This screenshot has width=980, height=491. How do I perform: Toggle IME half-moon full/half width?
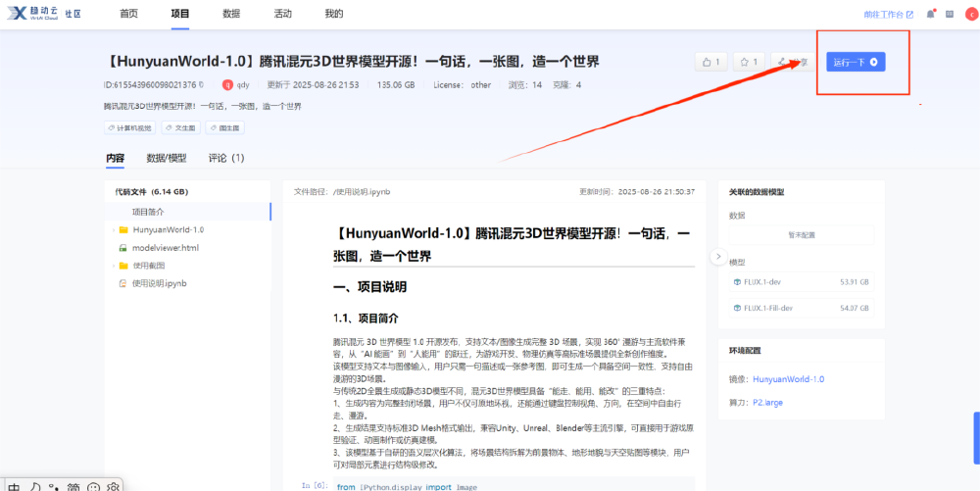coord(35,487)
